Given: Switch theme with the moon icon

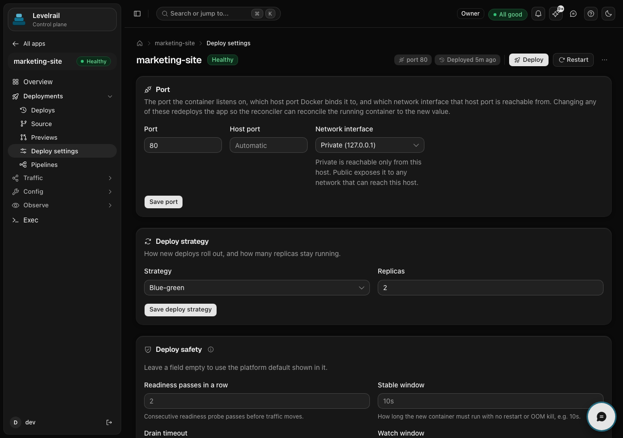Looking at the screenshot, I should 608,14.
